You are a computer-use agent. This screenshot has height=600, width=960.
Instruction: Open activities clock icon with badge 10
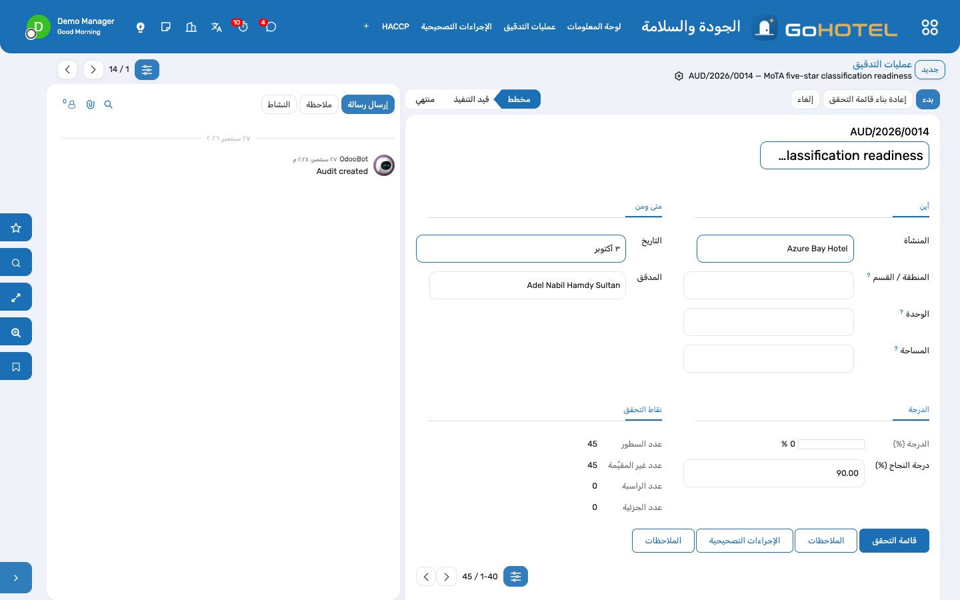[x=241, y=27]
